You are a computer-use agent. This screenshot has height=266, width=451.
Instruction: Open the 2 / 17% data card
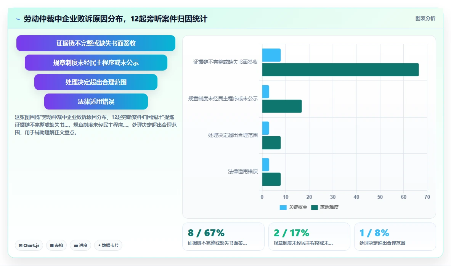point(309,237)
